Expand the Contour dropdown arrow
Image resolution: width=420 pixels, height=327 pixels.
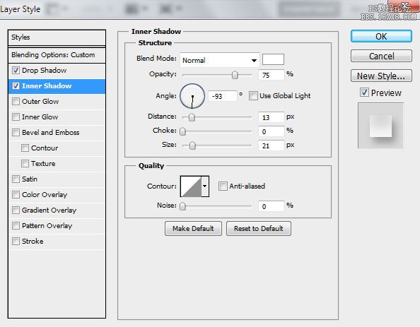coord(205,186)
